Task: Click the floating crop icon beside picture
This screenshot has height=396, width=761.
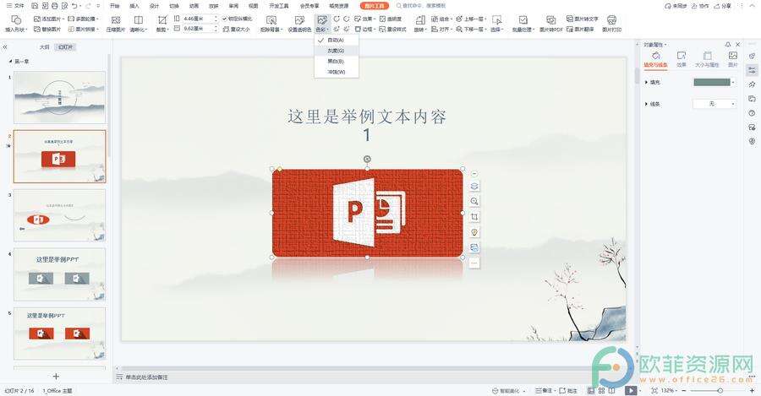Action: click(474, 217)
